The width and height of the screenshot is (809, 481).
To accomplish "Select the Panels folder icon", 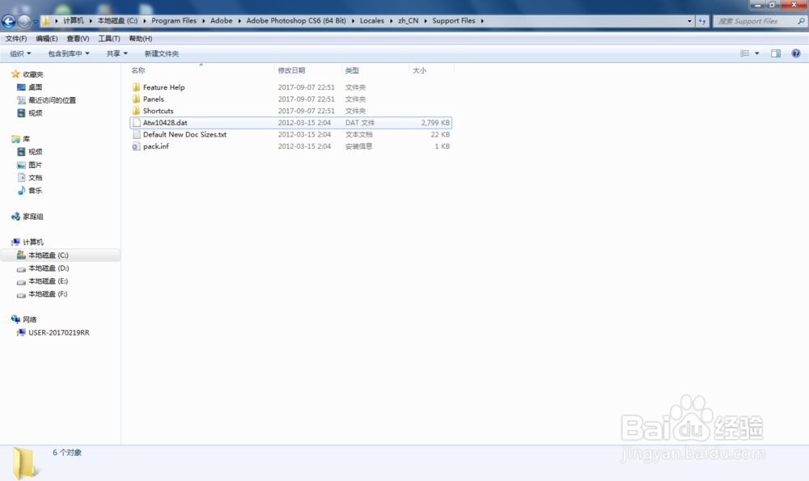I will click(x=136, y=99).
